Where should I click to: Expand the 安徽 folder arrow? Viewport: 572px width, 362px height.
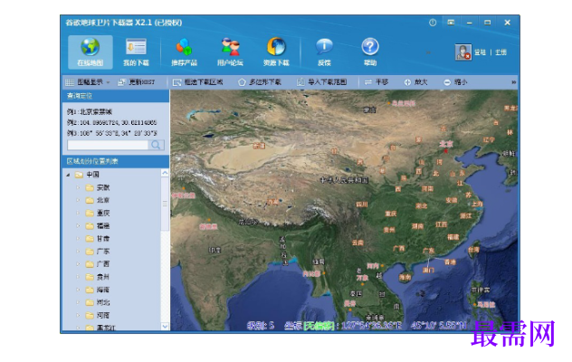(x=78, y=187)
